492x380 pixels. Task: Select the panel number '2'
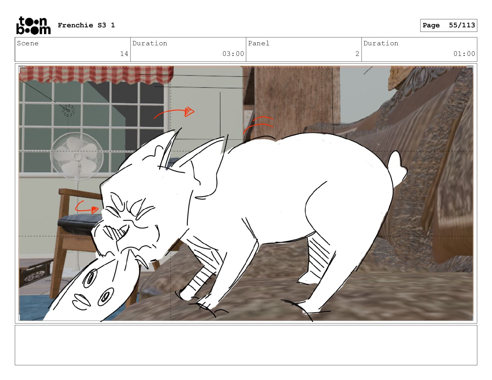click(357, 54)
